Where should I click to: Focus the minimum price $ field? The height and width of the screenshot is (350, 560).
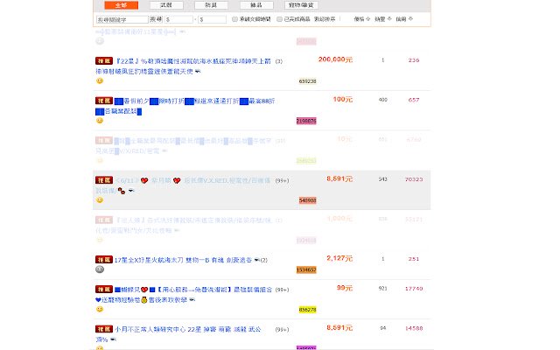(x=178, y=19)
